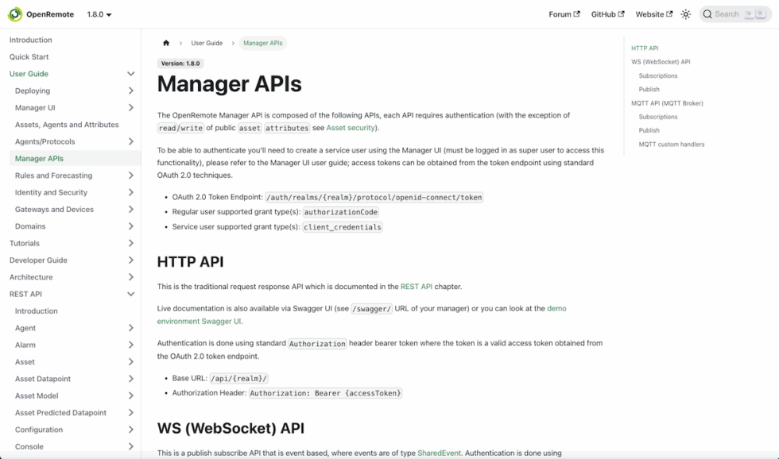The width and height of the screenshot is (779, 459).
Task: Collapse the REST API section
Action: pyautogui.click(x=132, y=293)
